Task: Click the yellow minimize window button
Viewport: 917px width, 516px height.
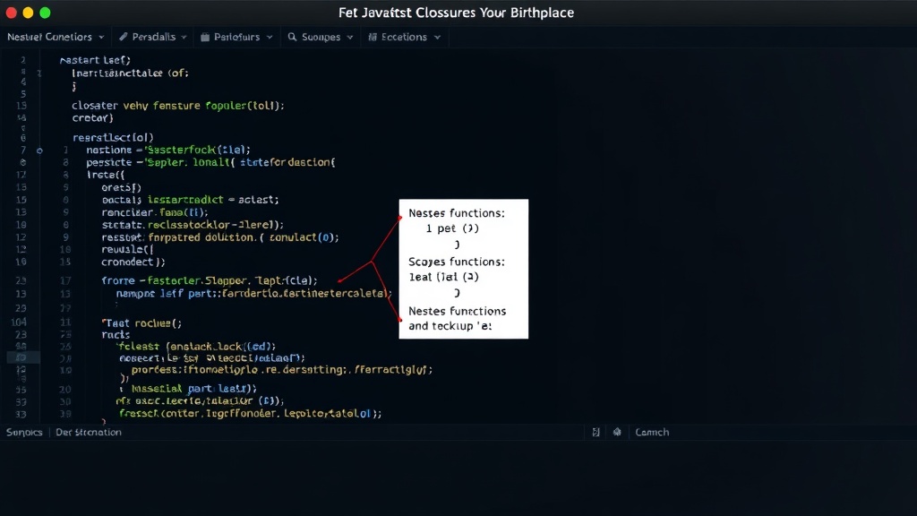Action: [x=28, y=13]
